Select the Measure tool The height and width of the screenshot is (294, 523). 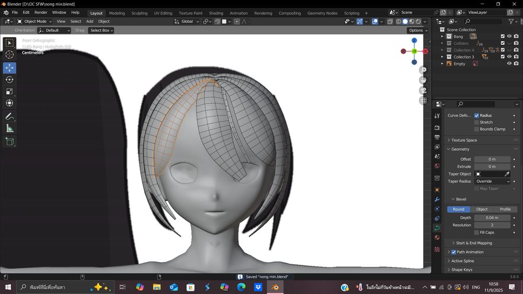click(9, 128)
